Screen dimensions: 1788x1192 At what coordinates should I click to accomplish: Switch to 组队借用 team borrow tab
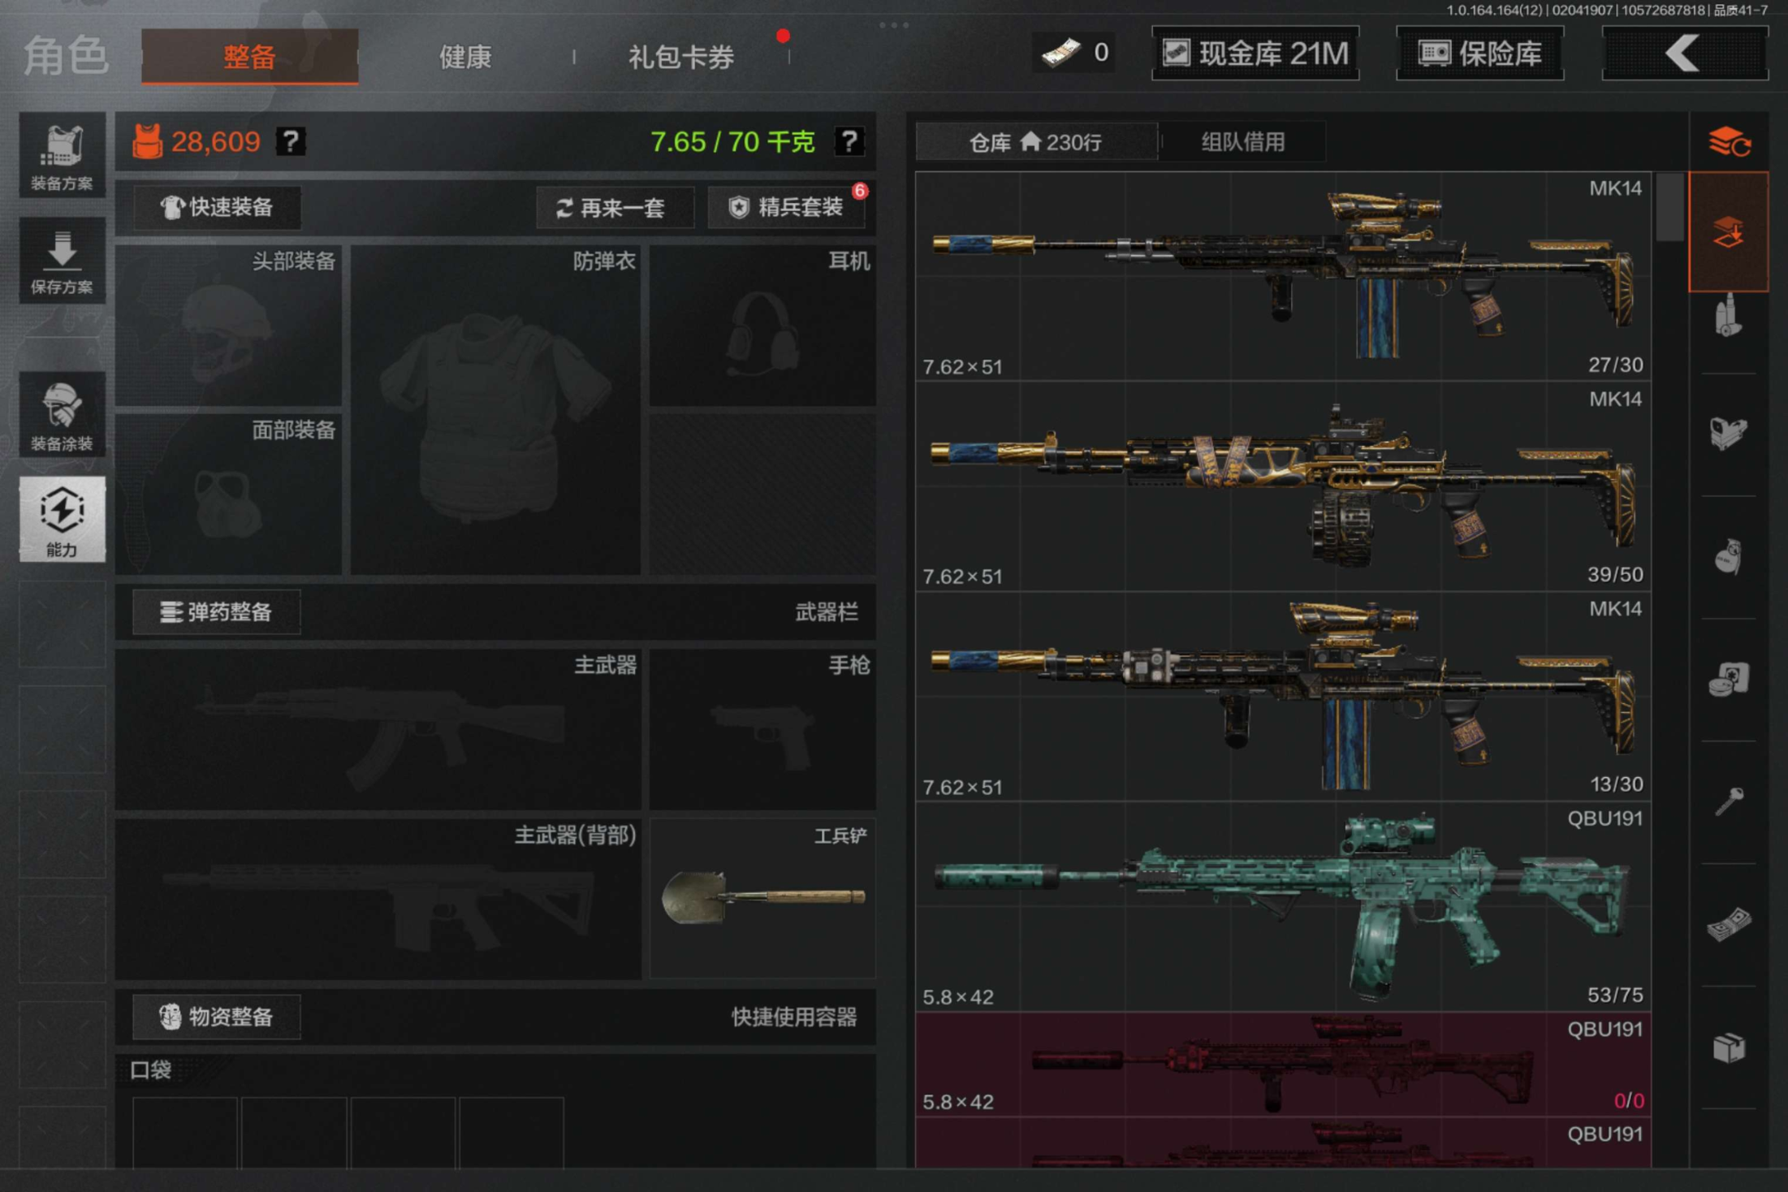click(1242, 142)
